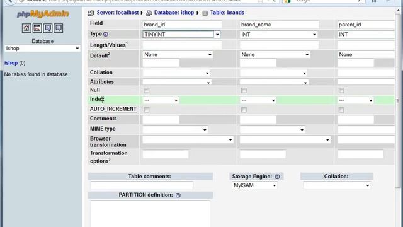The height and width of the screenshot is (227, 403).
Task: Focus the Table comments input
Action: [x=142, y=185]
